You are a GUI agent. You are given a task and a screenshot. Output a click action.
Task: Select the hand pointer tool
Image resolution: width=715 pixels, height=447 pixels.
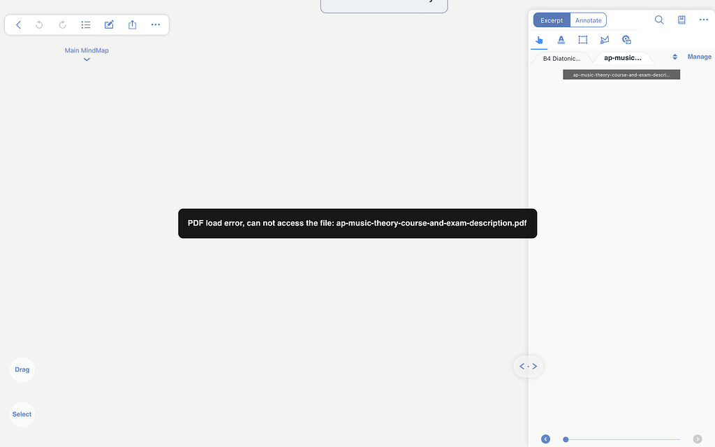pos(540,41)
